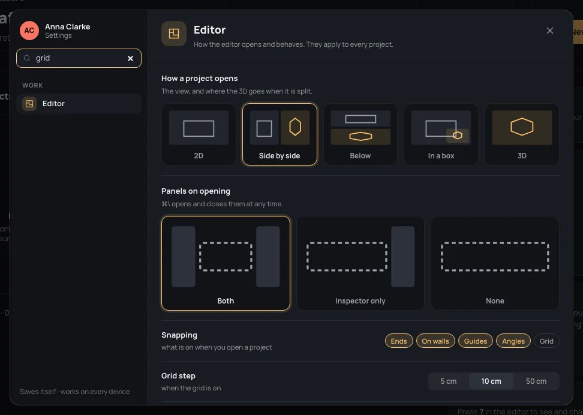Choose the Below split layout
Viewport: 583px width, 415px height.
click(x=360, y=134)
